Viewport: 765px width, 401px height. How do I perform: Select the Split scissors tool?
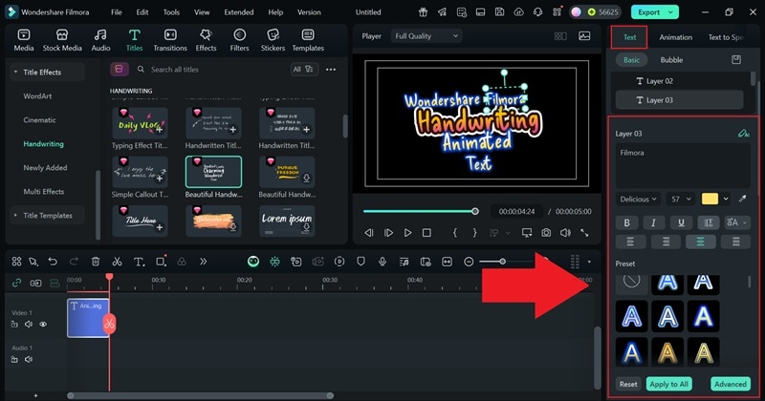(x=117, y=262)
